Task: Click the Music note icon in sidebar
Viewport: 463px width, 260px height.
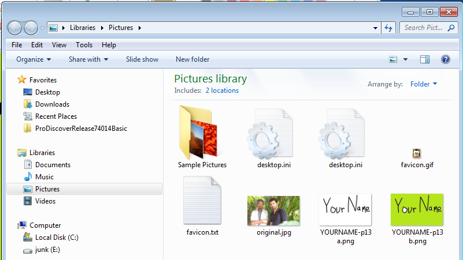Action: (28, 176)
